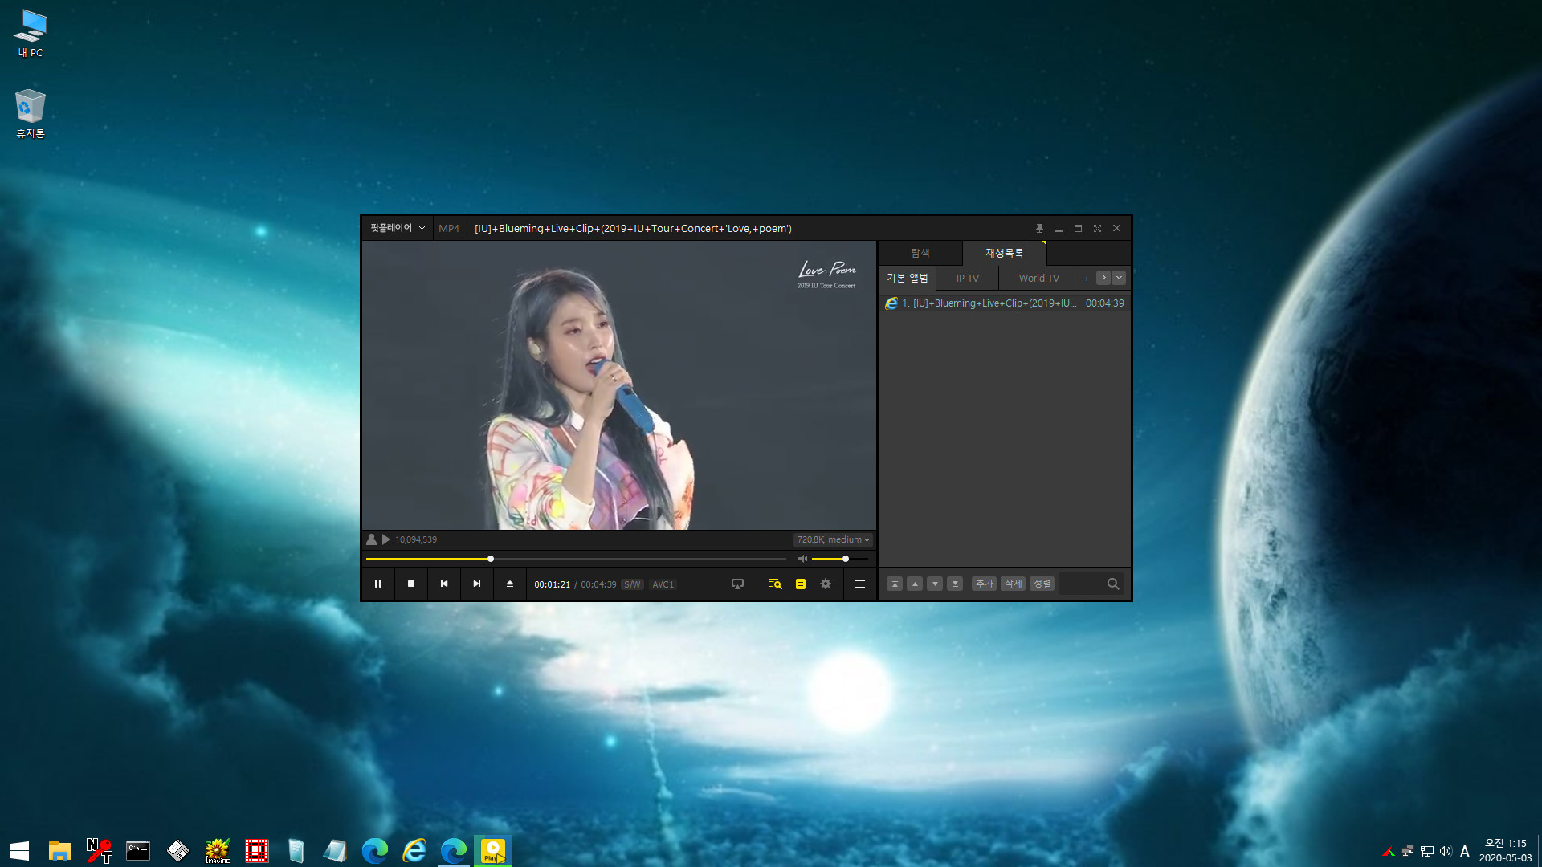1542x867 pixels.
Task: Switch to the 탐색 tab
Action: [x=920, y=253]
